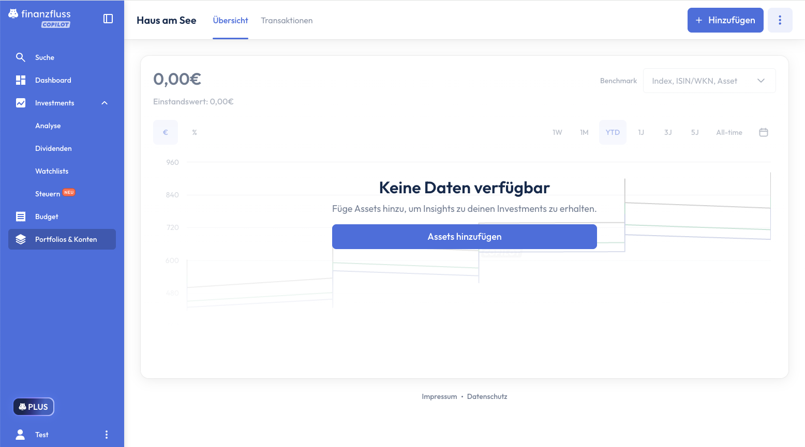Open the calendar date range picker
Viewport: 805px width, 447px height.
tap(763, 132)
